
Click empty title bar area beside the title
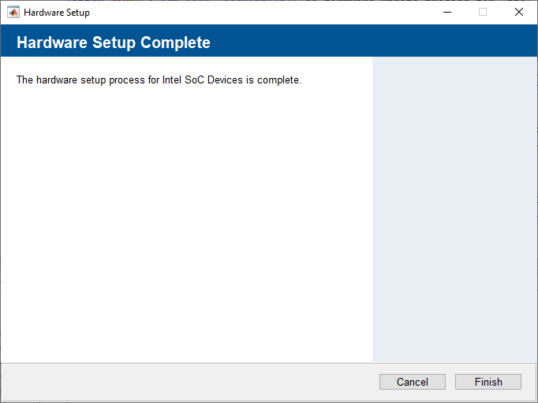[x=260, y=12]
